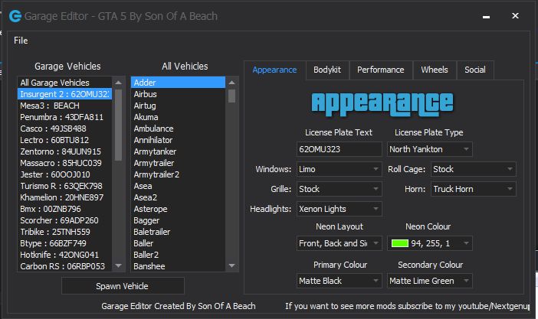
Task: Select Adder in All Vehicles list
Action: click(178, 83)
